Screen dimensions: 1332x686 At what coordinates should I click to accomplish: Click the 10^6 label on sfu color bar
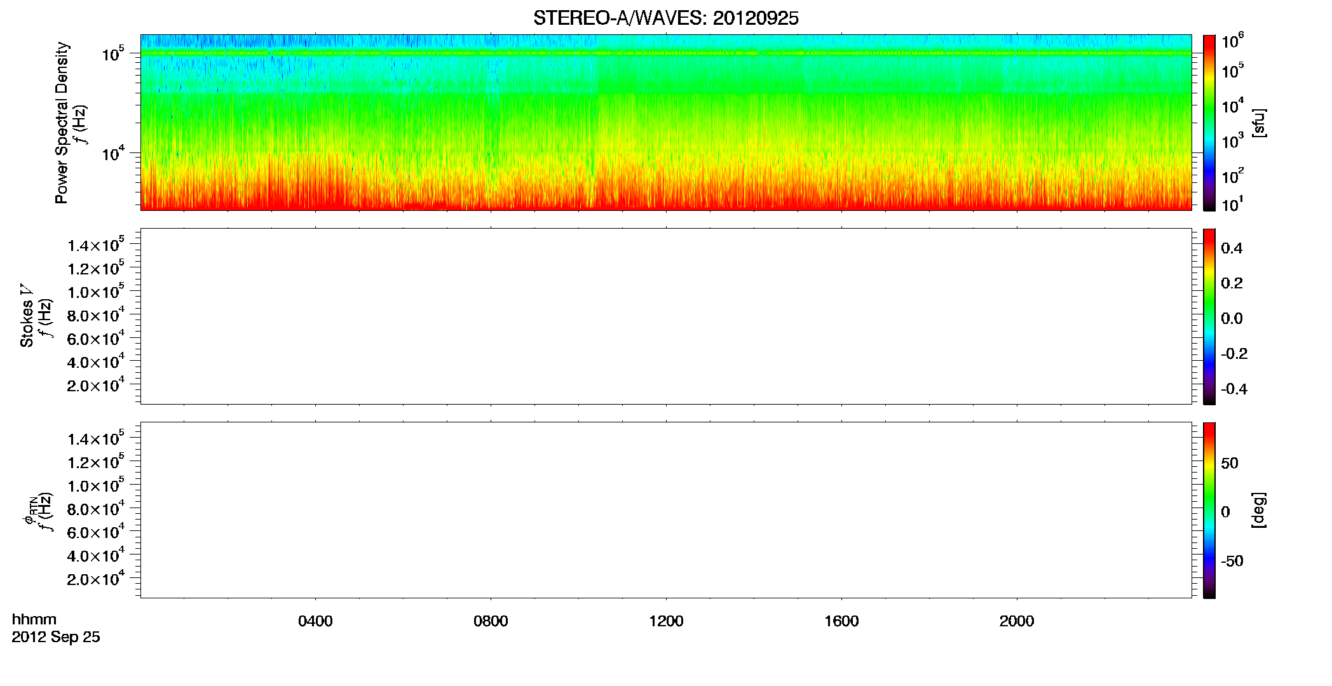[1233, 41]
